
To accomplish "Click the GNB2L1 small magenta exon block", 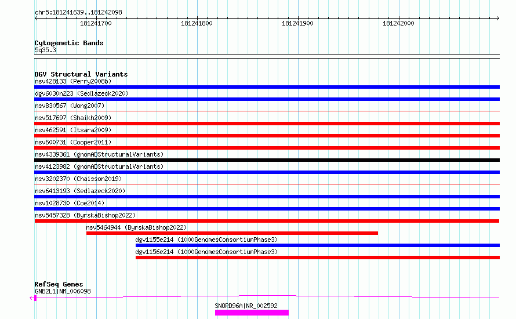I will click(x=35, y=298).
